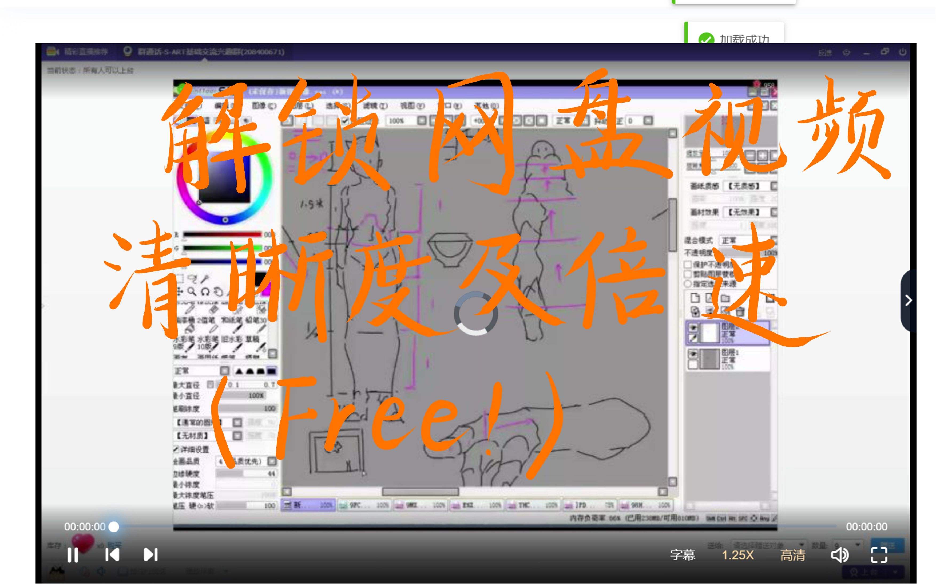Click the 100% zoom field in toolbar

point(402,121)
